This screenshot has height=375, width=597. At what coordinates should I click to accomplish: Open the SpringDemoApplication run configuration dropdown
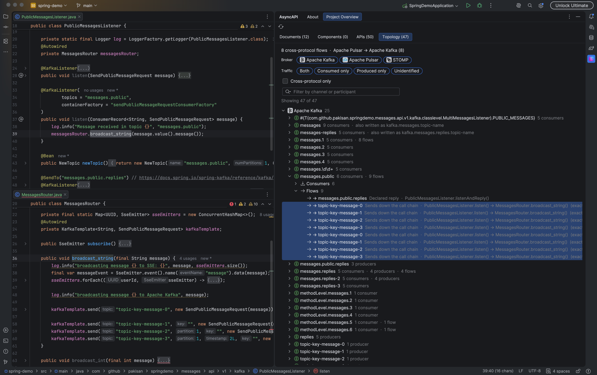click(430, 5)
